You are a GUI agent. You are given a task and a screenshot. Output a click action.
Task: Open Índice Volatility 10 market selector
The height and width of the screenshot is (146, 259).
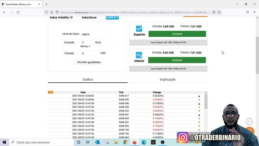pos(62,17)
